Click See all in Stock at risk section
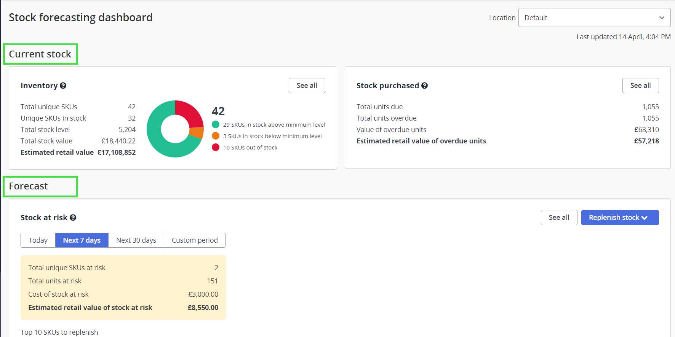 [x=559, y=218]
